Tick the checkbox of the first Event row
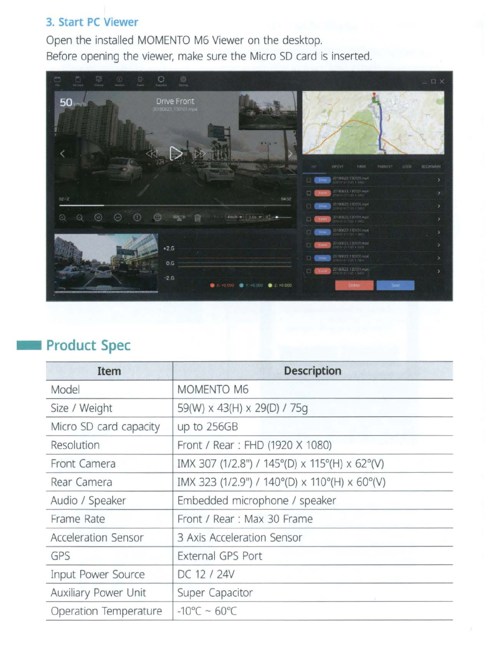This screenshot has width=499, height=647. click(309, 193)
